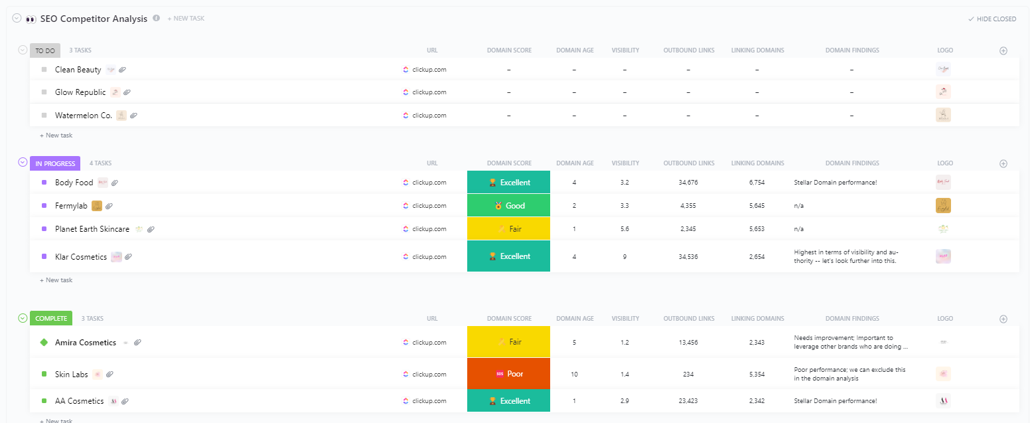Viewport: 1030px width, 423px height.
Task: Open Watermelon Co. logo thumbnail
Action: tap(943, 115)
